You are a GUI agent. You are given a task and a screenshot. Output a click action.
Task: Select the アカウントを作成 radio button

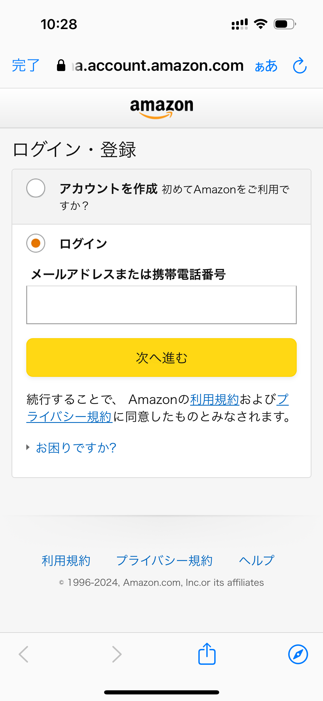pos(36,188)
